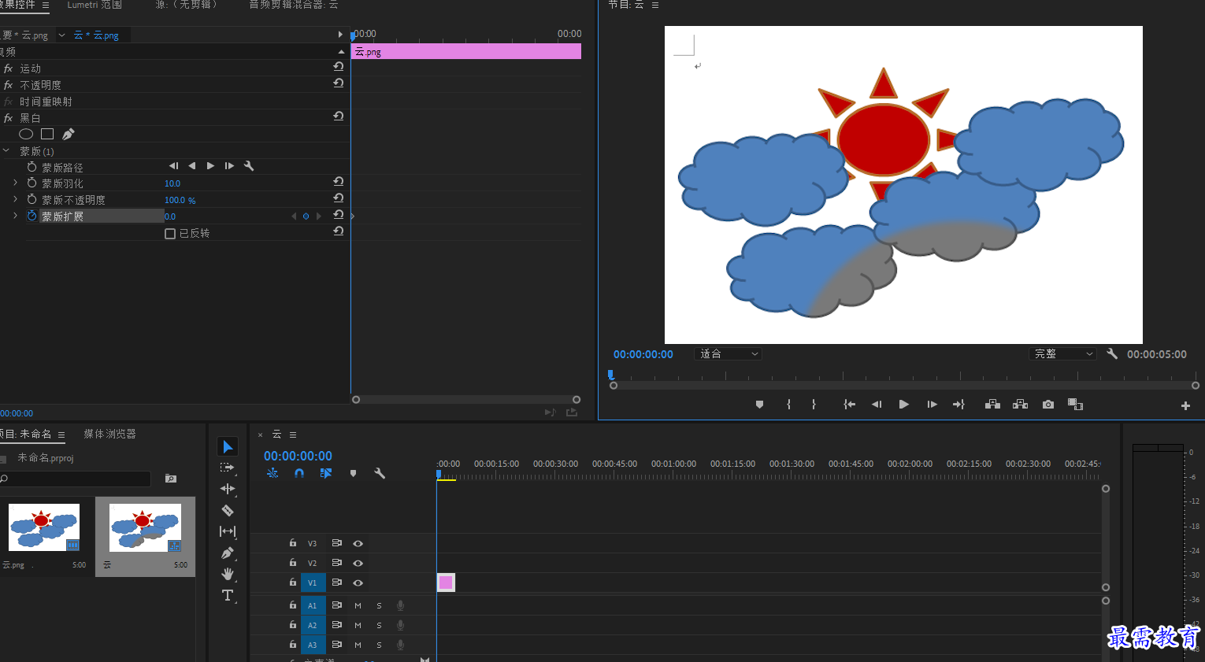
Task: Go to In point
Action: 849,405
